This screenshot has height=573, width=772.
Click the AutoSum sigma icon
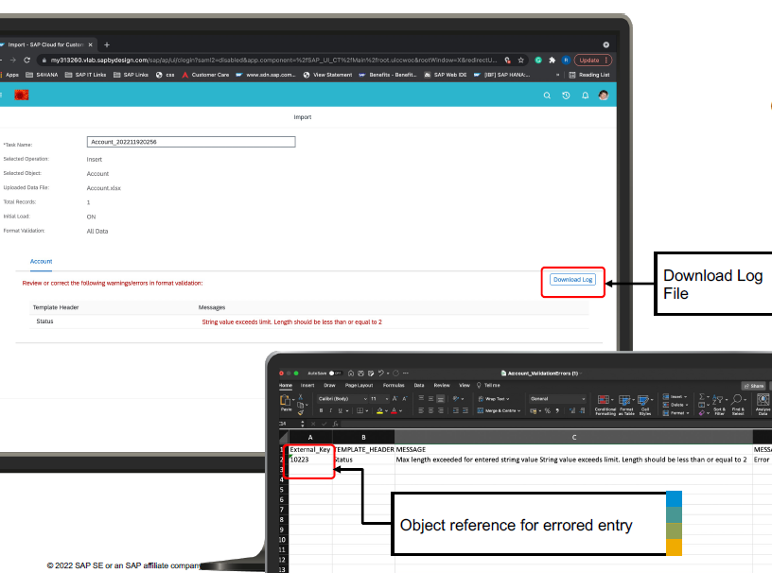[x=703, y=397]
